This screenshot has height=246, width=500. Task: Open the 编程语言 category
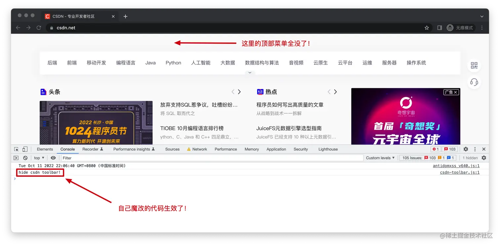click(x=126, y=63)
